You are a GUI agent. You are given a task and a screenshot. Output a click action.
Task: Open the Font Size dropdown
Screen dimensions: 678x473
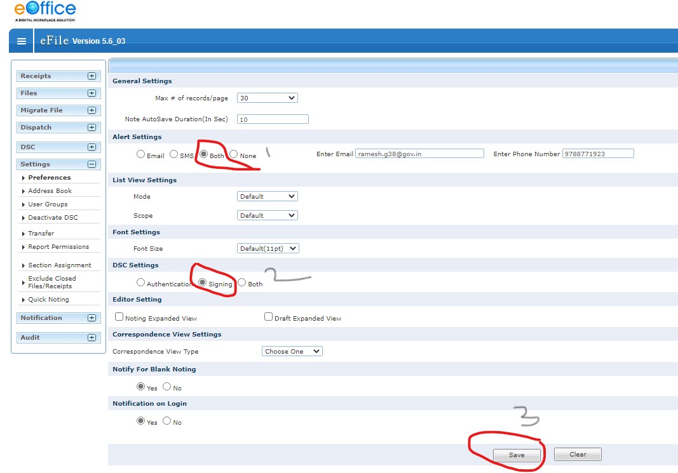tap(267, 248)
